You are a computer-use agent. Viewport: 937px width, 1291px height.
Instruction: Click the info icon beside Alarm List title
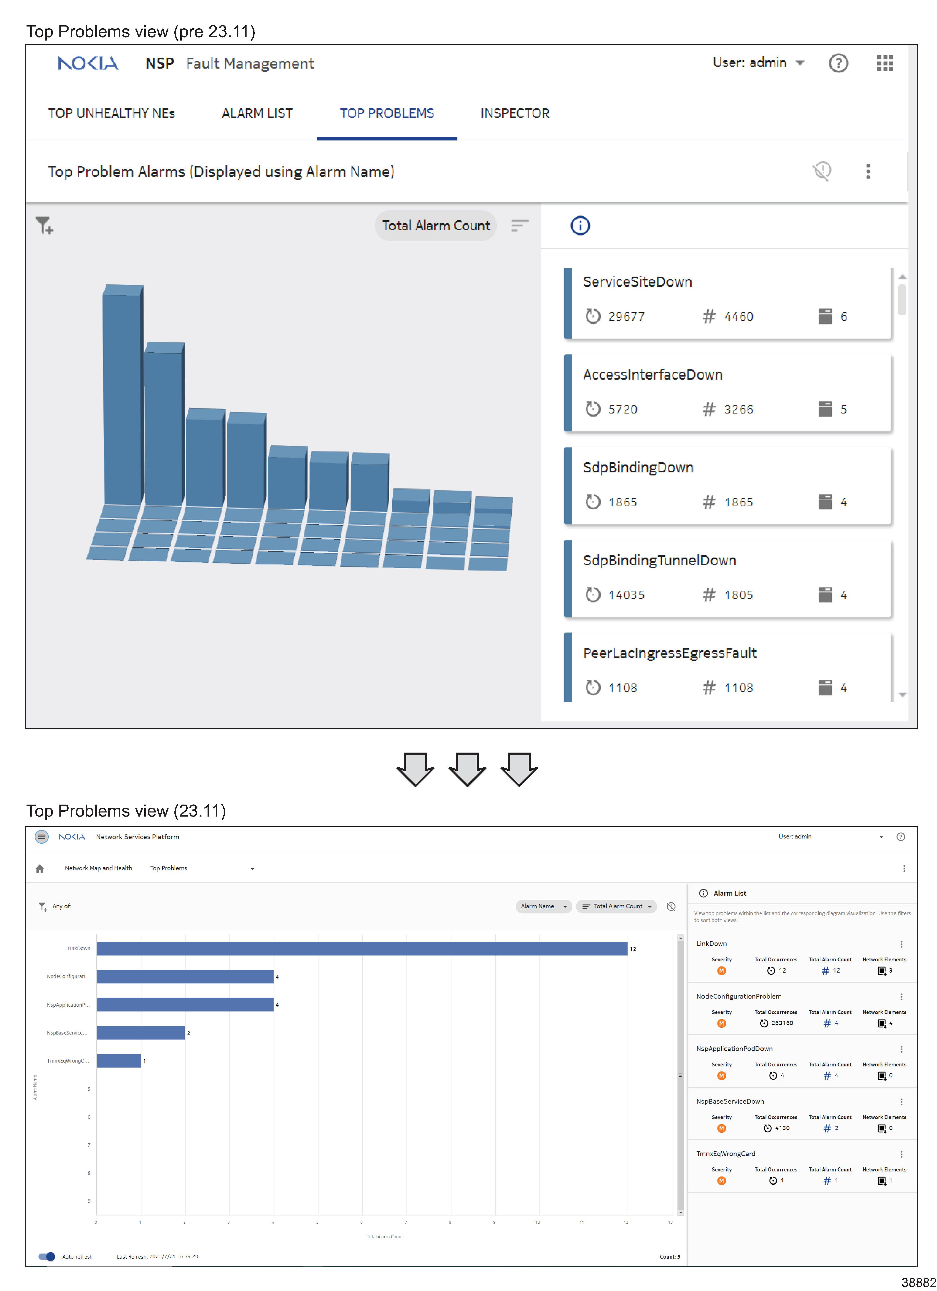tap(704, 893)
